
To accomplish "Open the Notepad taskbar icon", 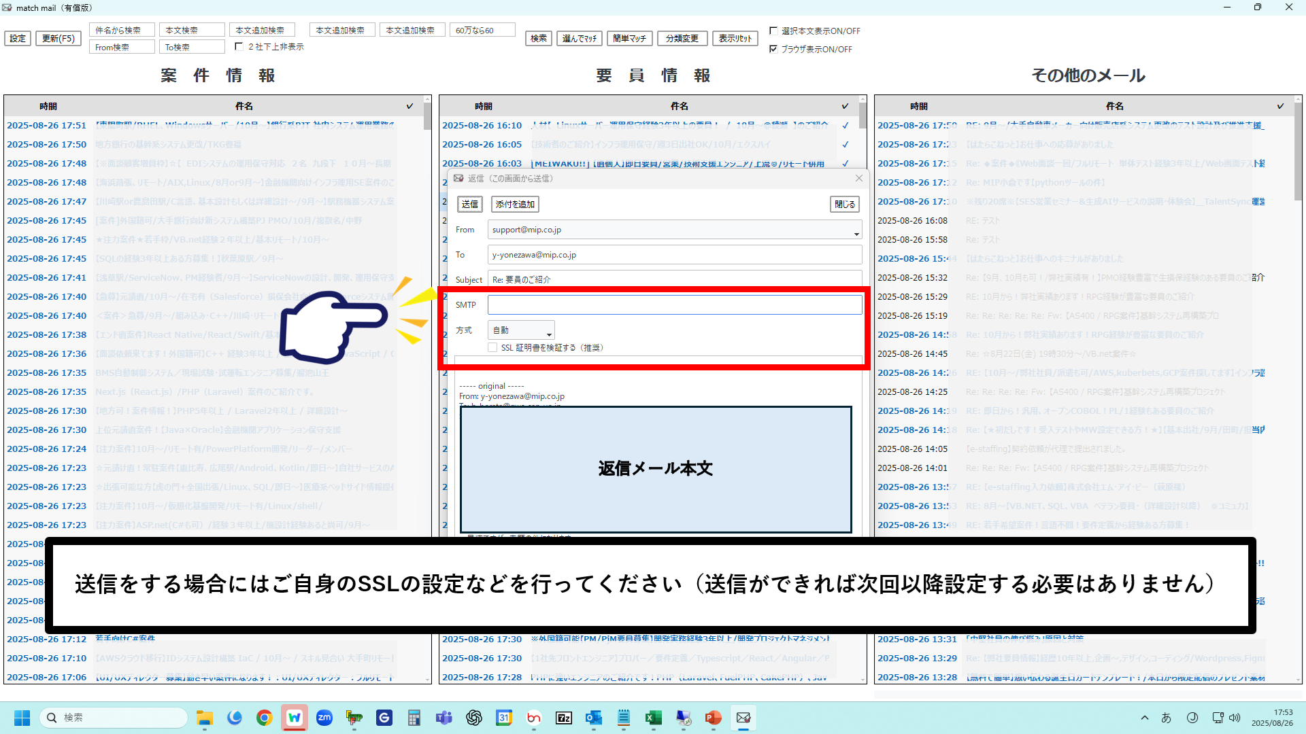I will pyautogui.click(x=624, y=718).
